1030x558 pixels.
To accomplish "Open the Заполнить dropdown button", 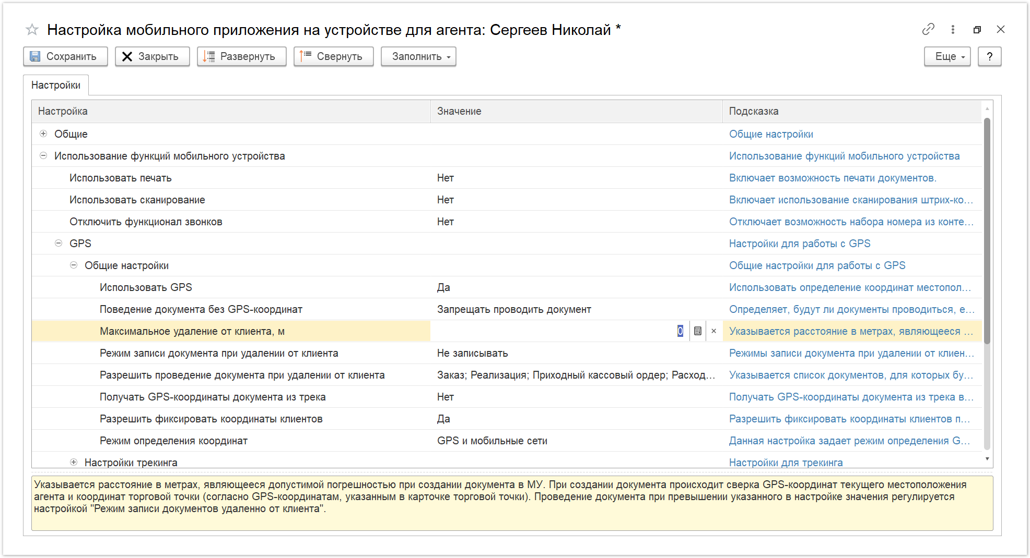I will pos(418,56).
